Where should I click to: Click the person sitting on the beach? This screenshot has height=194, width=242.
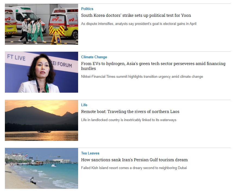point(33,180)
